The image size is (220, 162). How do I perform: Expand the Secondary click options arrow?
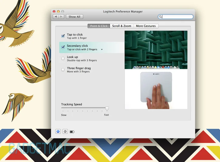click(x=102, y=49)
